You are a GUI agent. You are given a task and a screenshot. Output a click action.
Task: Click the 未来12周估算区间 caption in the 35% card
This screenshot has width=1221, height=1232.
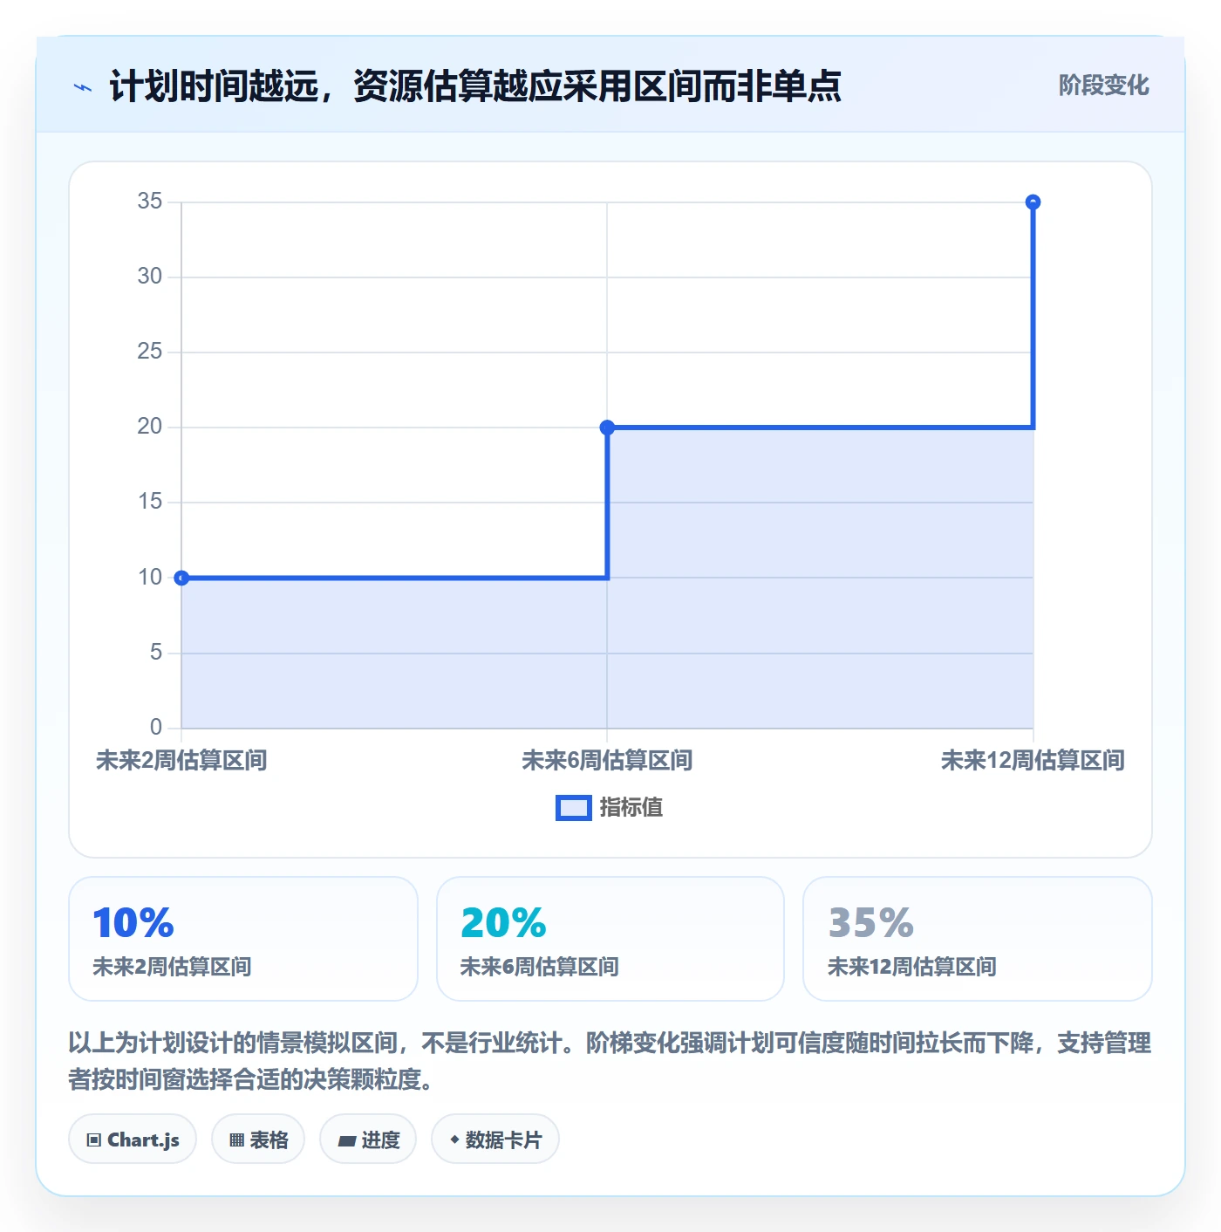912,967
